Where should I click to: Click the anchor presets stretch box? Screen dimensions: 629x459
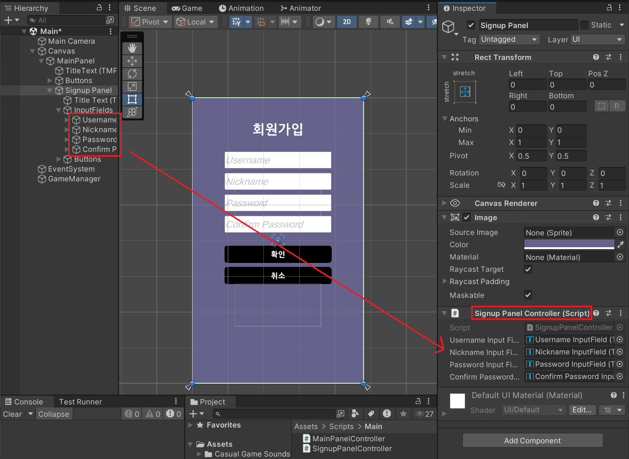465,92
